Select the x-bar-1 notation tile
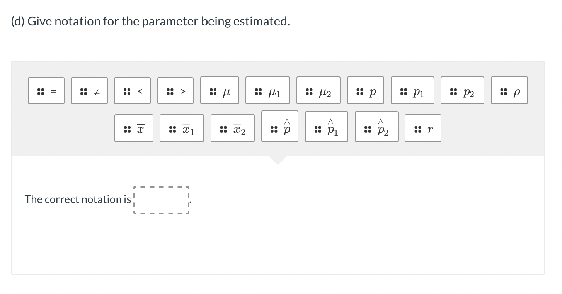Viewport: 562px width, 294px height. tap(182, 128)
